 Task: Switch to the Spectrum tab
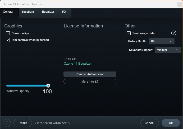pyautogui.click(x=28, y=12)
